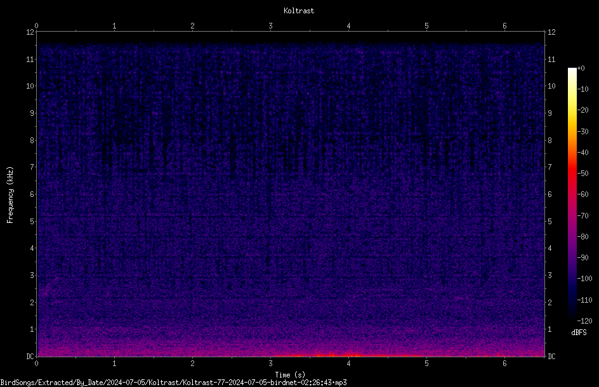Image resolution: width=599 pixels, height=387 pixels.
Task: Click the left frequency axis label DC
Action: coord(30,357)
